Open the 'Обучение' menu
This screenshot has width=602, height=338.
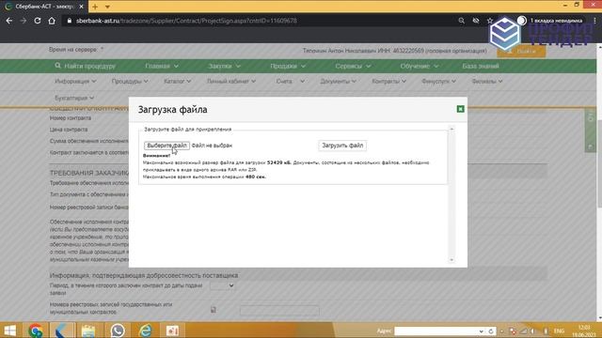[x=419, y=66]
